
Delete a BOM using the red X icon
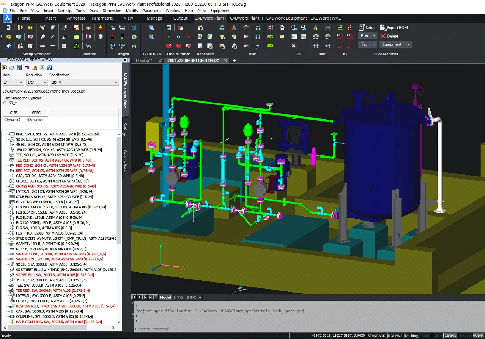[383, 36]
